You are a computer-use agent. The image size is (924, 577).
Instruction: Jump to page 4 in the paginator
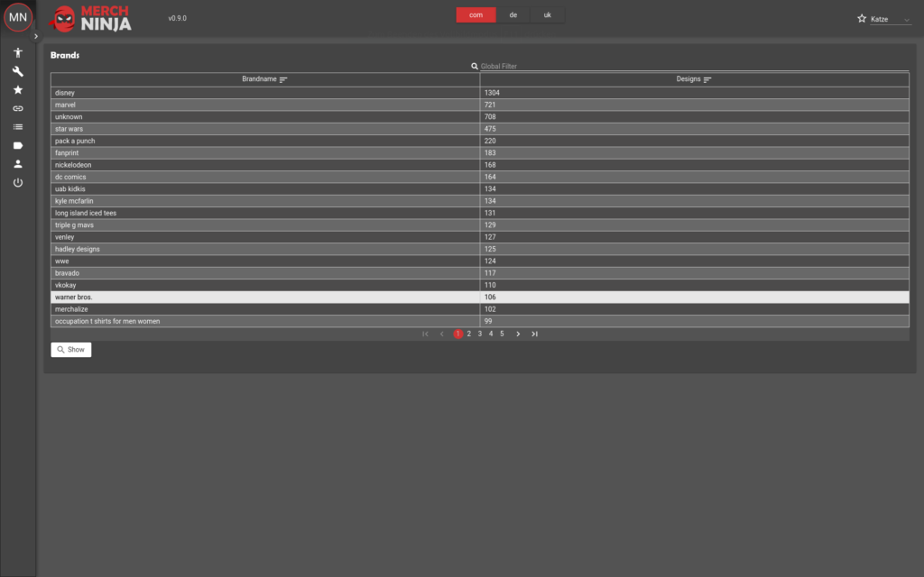tap(491, 334)
